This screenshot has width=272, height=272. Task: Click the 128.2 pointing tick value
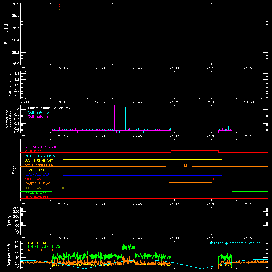15,53
